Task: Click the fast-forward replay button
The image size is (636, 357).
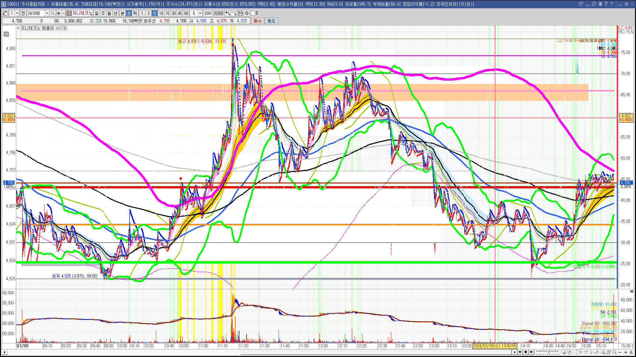Action: click(x=531, y=352)
